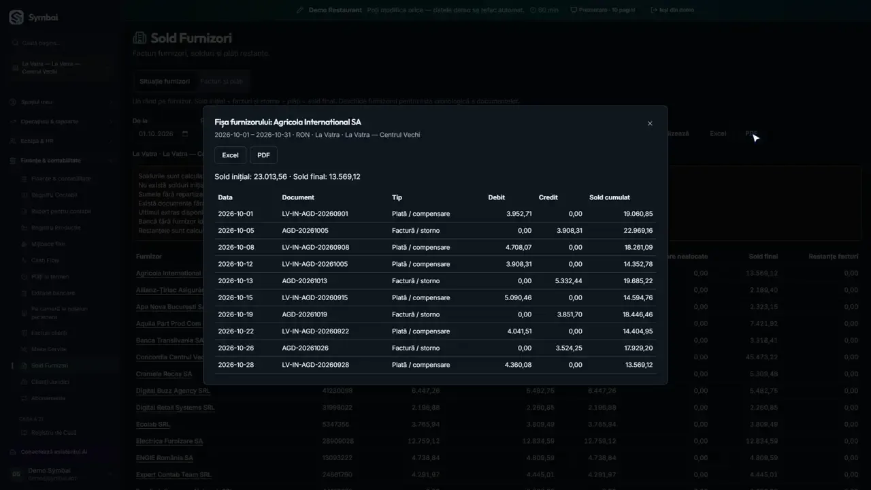Click document LV-IN-AGD-20260901 cell
Viewport: 871px width, 490px height.
pos(315,214)
